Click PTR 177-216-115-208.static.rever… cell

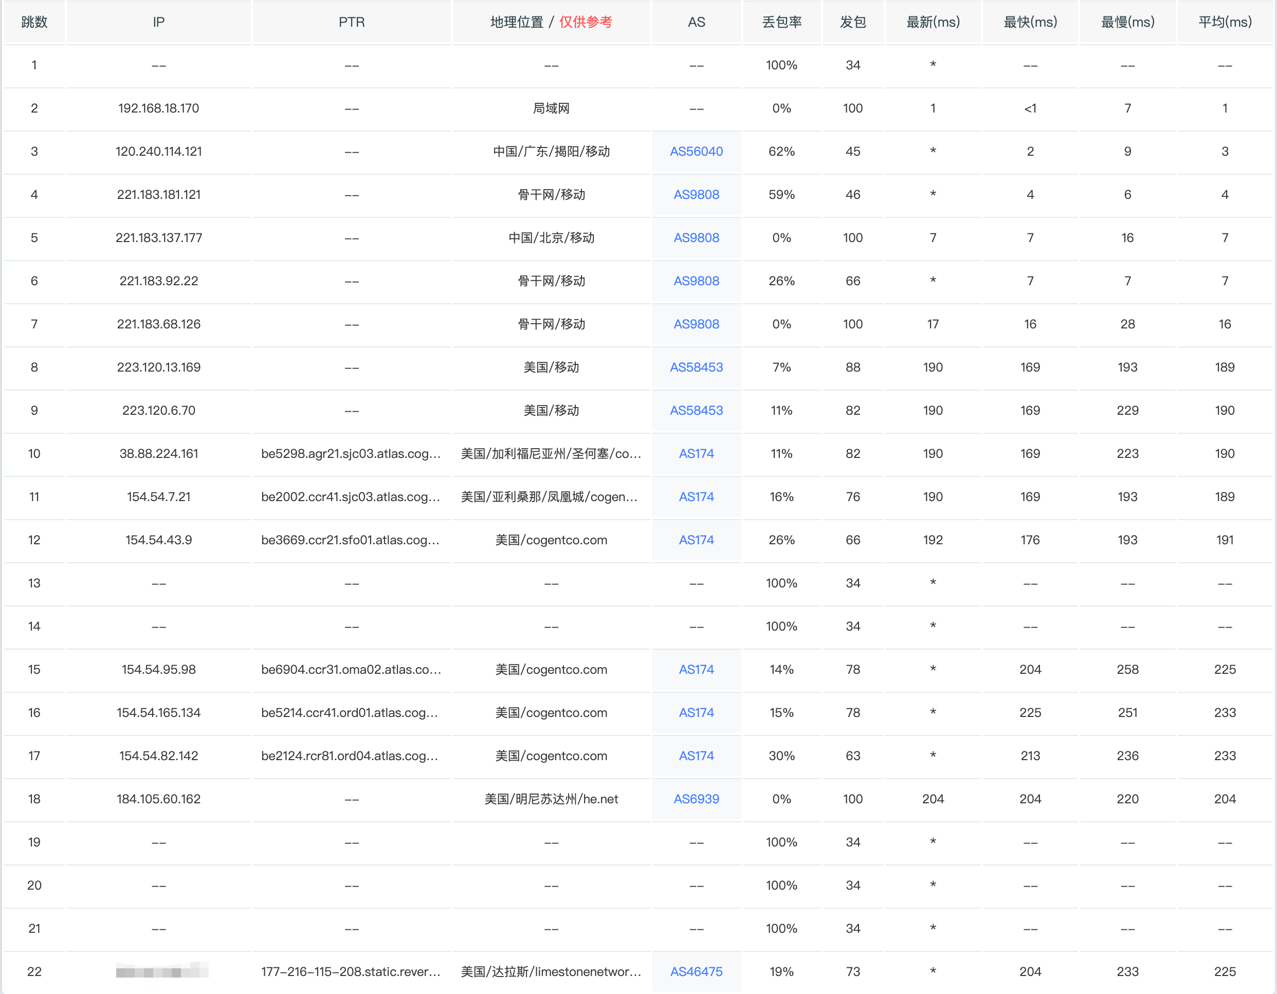[x=351, y=971]
